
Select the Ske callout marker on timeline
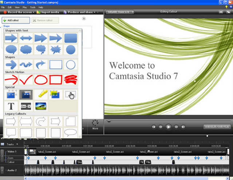pos(79,162)
